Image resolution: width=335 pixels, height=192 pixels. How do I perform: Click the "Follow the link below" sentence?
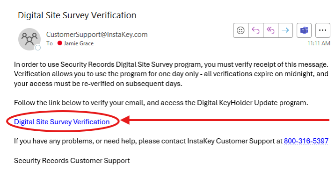(161, 103)
